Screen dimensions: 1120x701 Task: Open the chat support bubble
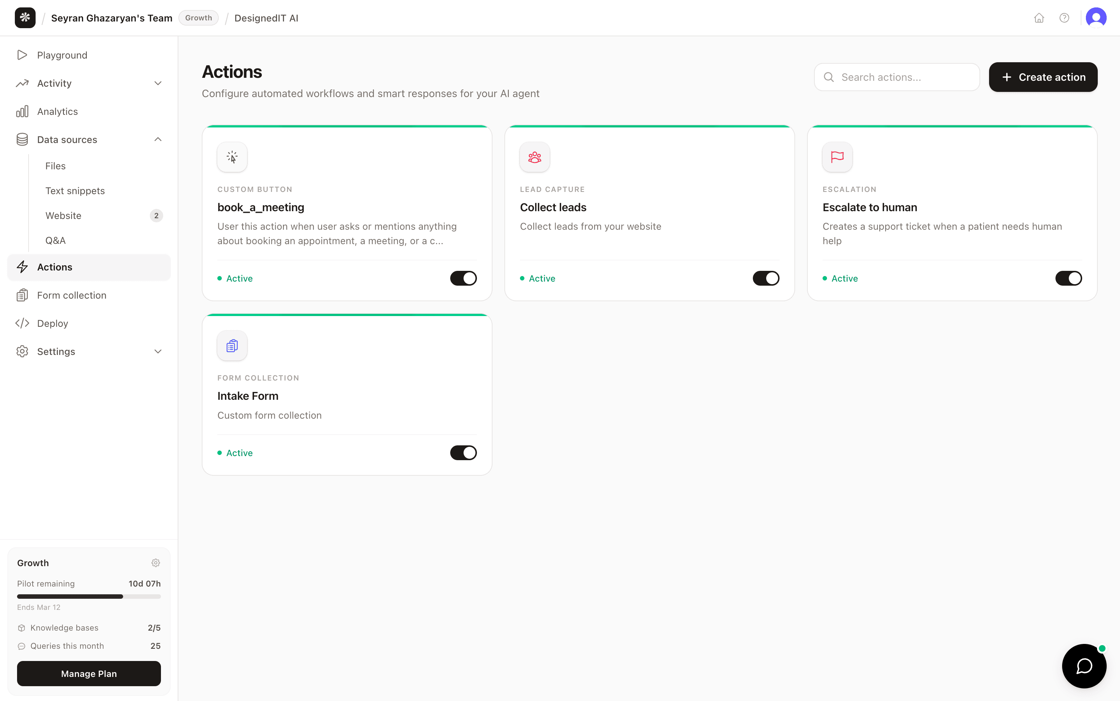coord(1084,666)
